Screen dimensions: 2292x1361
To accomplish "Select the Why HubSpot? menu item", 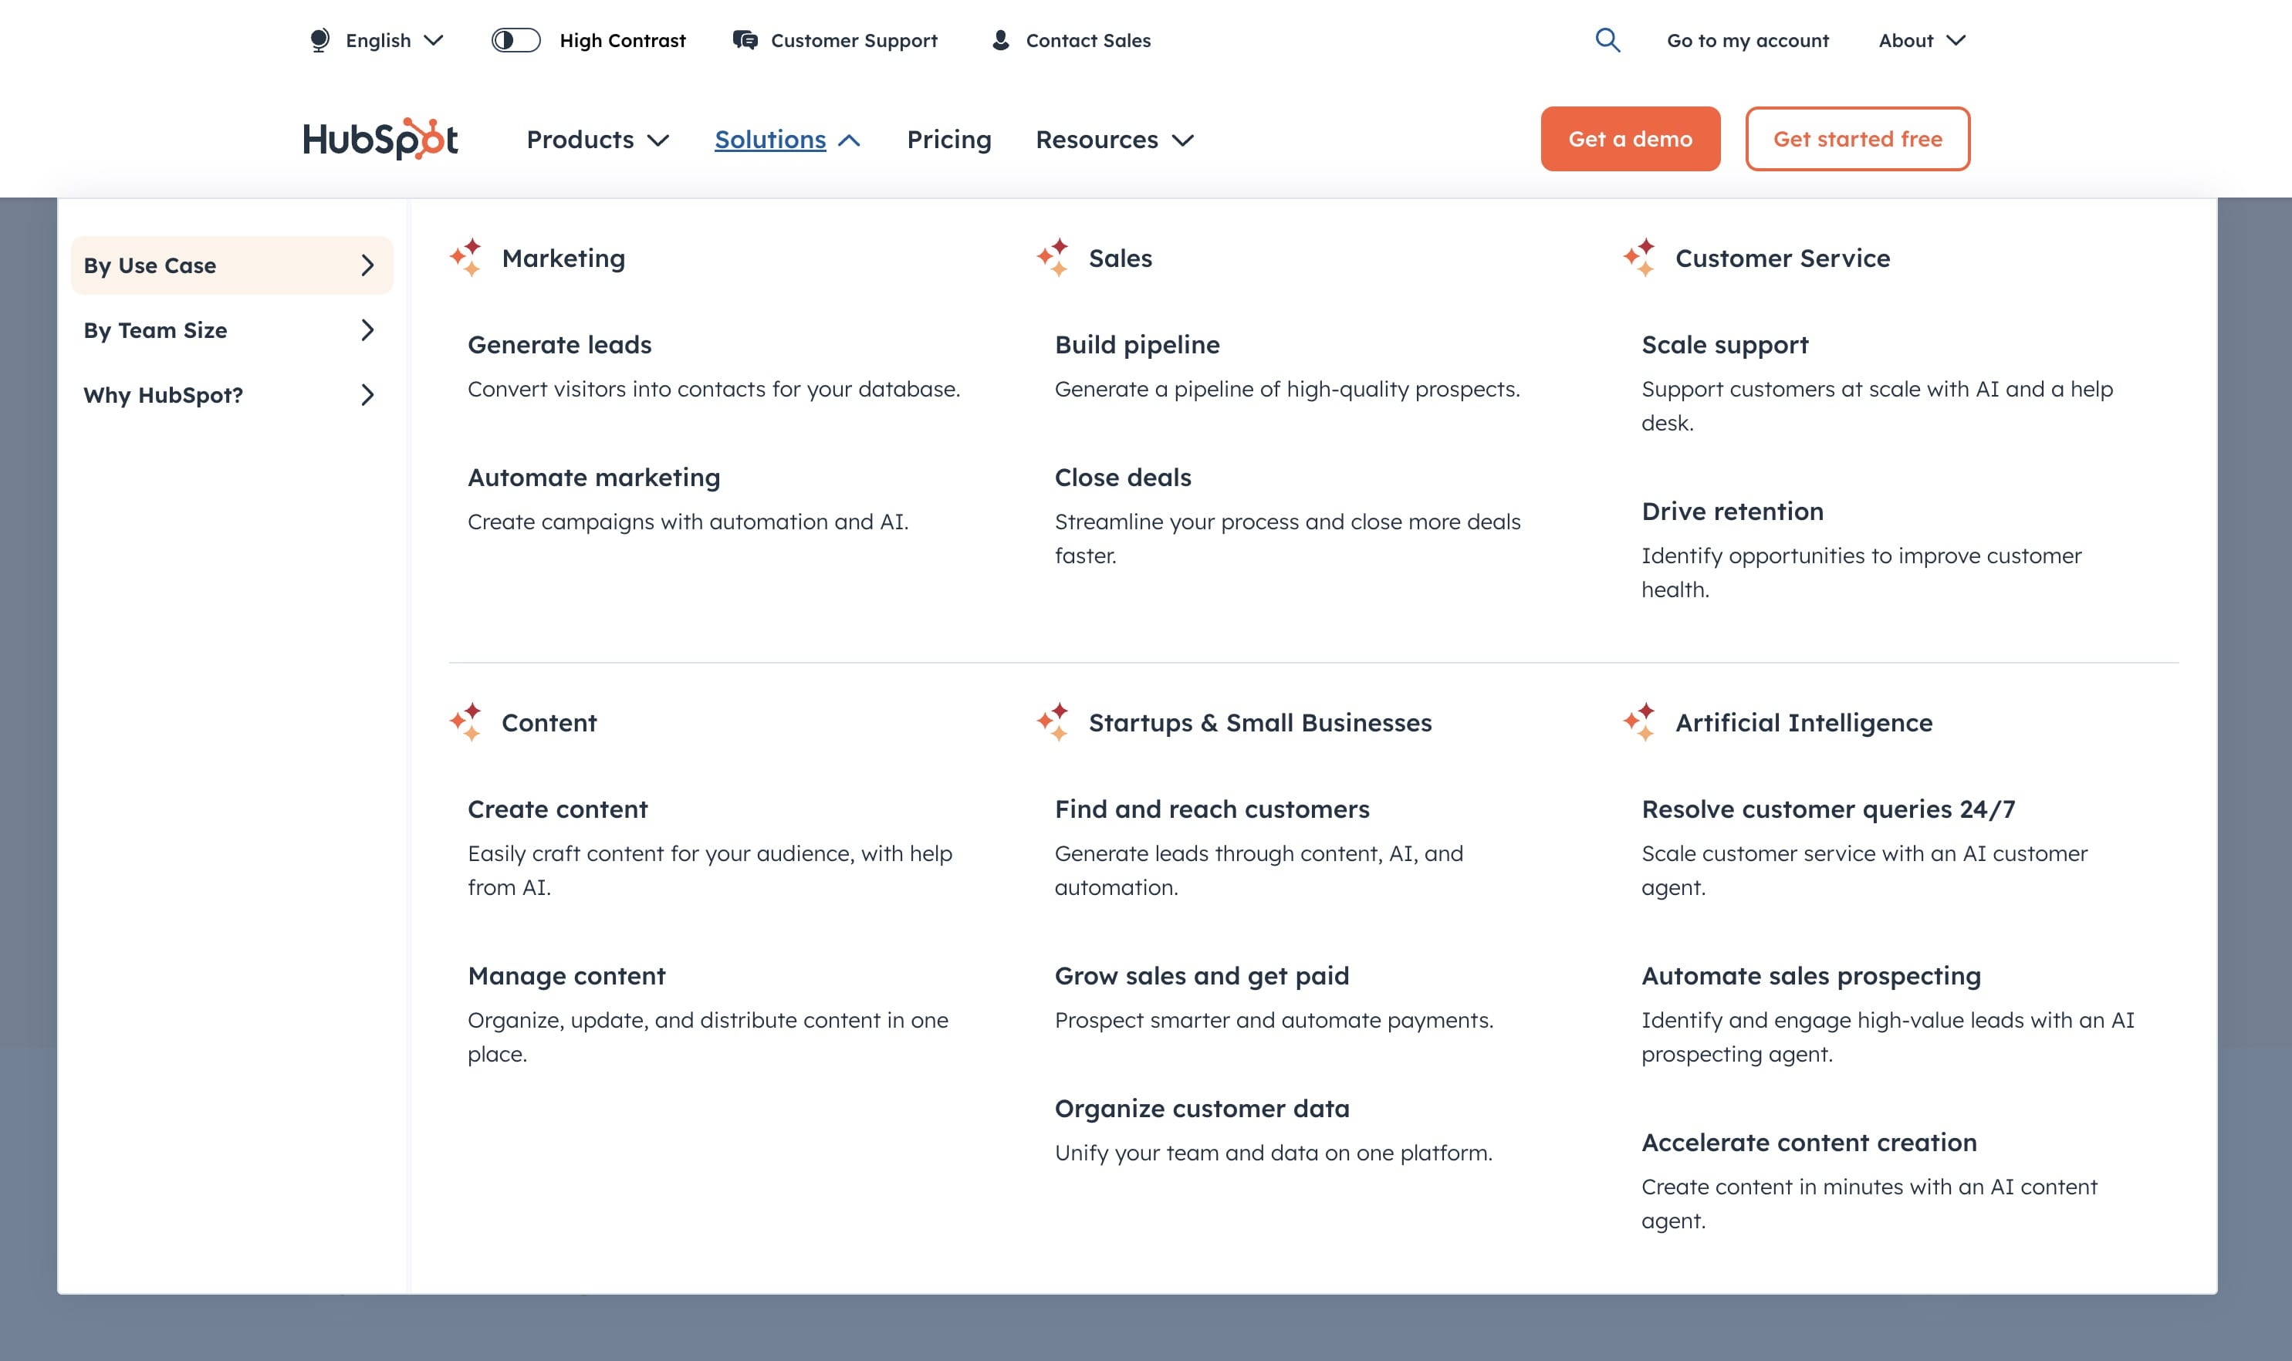I will click(x=231, y=395).
